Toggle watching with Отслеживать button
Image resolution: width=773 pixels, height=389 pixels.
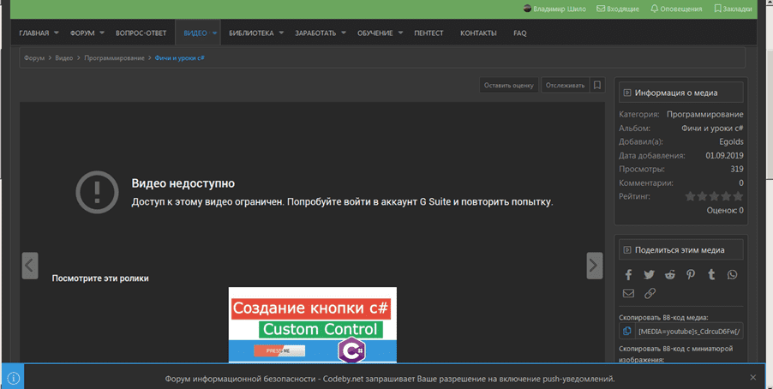click(565, 85)
